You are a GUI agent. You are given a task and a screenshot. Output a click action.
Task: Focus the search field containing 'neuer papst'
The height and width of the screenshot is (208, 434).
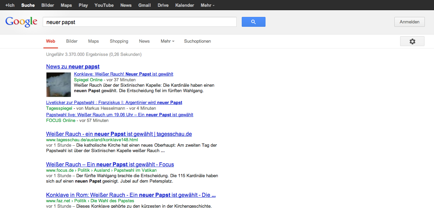(x=139, y=22)
